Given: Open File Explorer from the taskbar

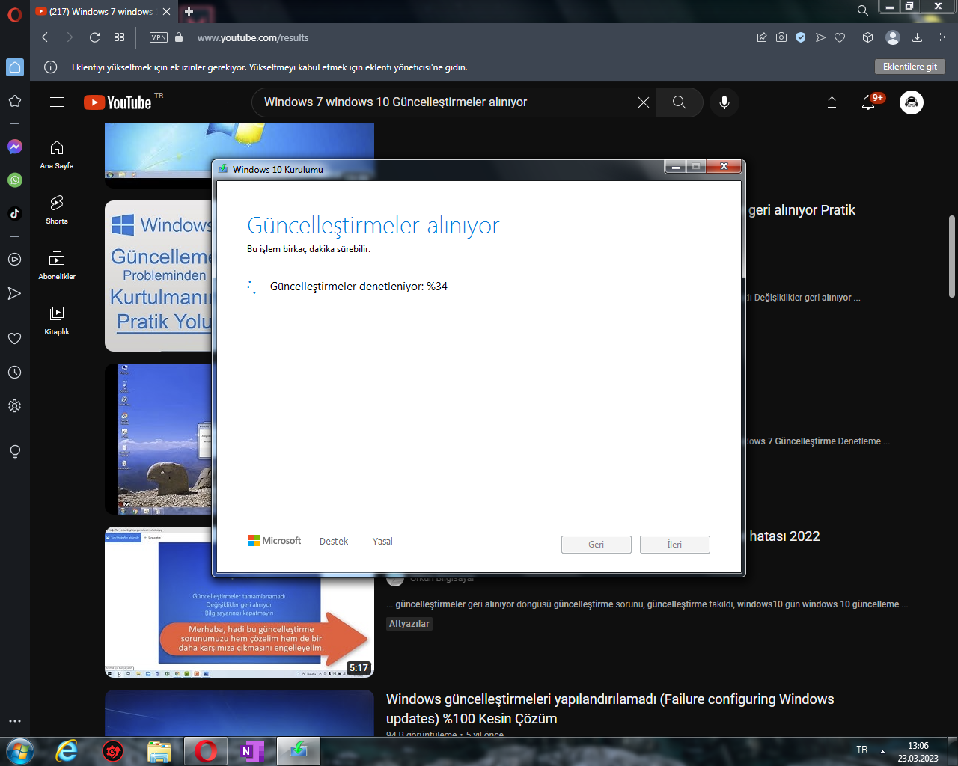Looking at the screenshot, I should tap(159, 750).
